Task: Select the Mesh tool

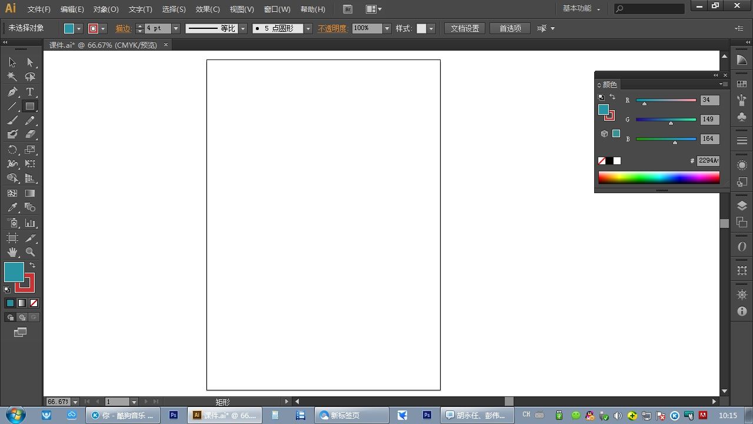Action: 12,193
